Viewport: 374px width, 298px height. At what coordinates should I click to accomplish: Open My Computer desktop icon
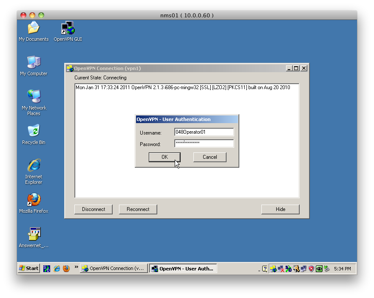click(x=34, y=66)
